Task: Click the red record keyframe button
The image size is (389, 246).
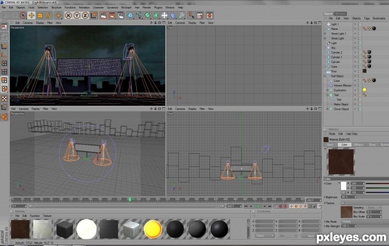Action: coord(281,206)
